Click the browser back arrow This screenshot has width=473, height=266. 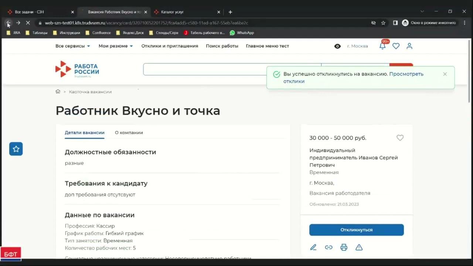(8, 23)
